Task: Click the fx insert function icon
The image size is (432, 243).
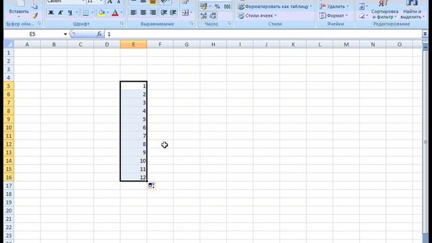Action: (x=99, y=34)
